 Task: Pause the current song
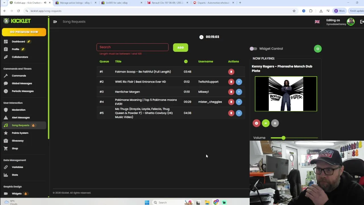pos(275,123)
